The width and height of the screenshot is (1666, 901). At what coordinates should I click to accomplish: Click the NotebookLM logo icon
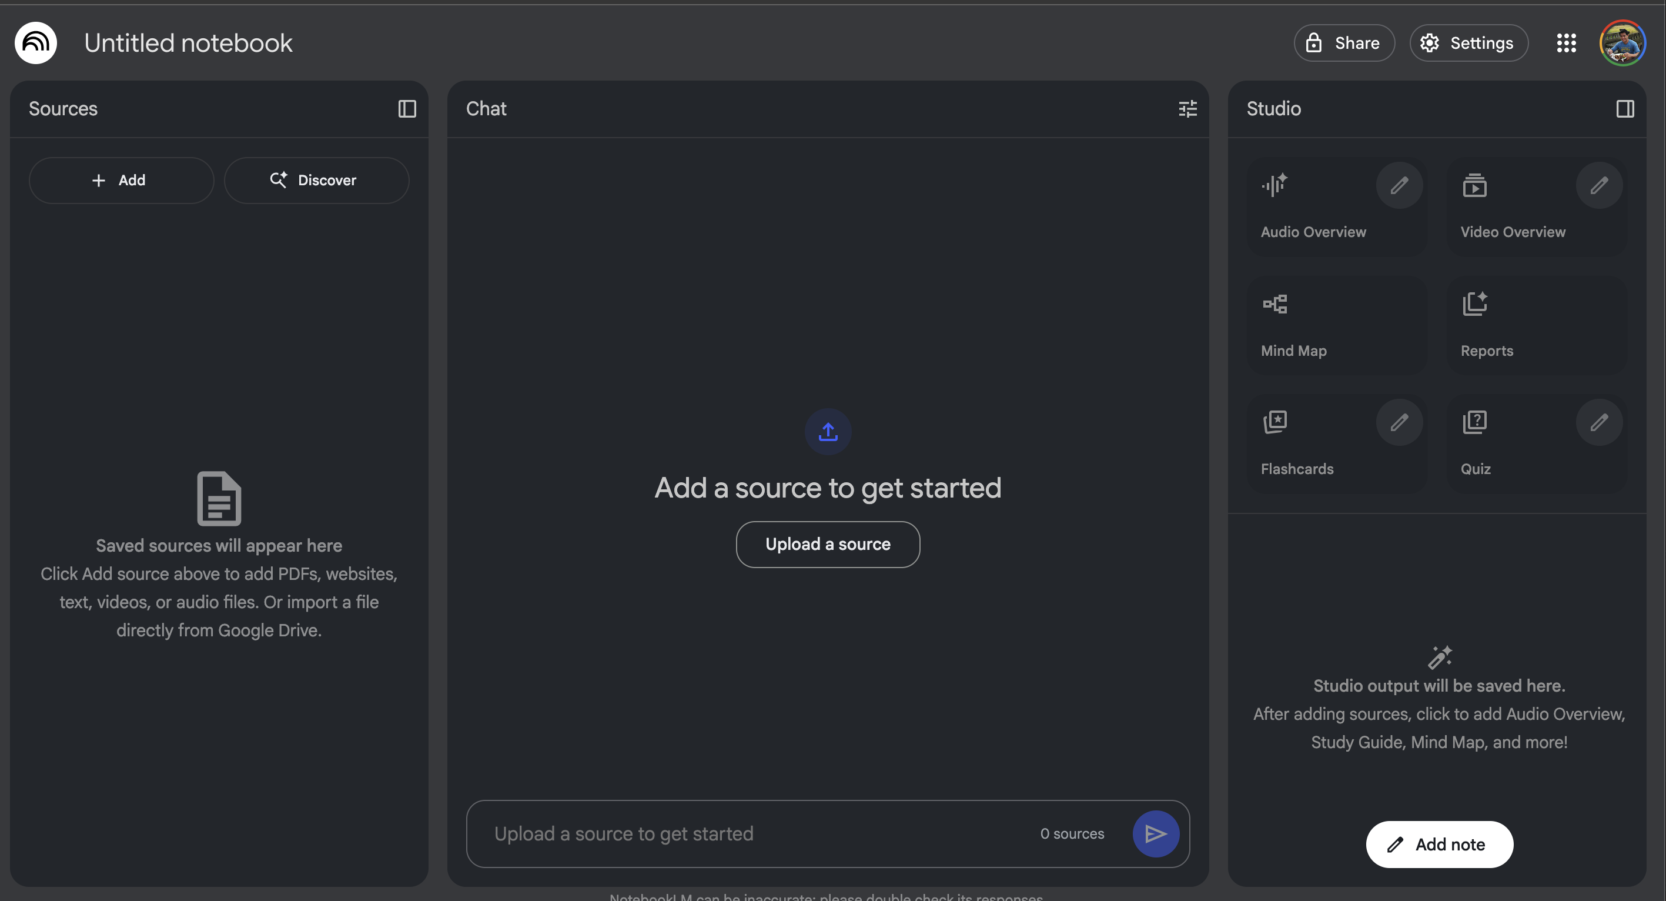36,43
